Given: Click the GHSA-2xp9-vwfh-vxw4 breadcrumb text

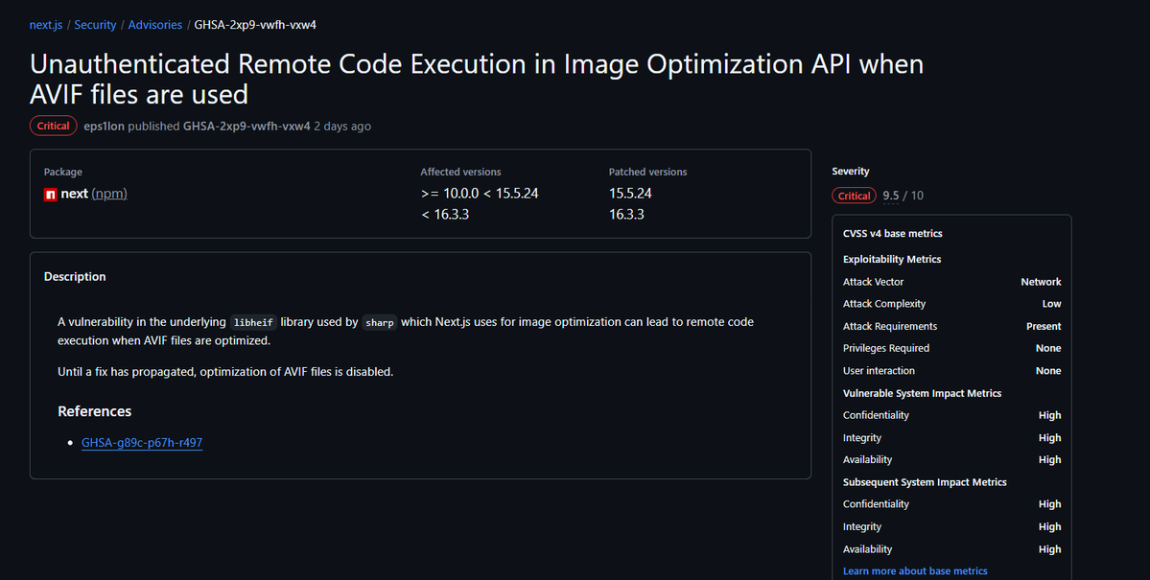Looking at the screenshot, I should coord(255,25).
